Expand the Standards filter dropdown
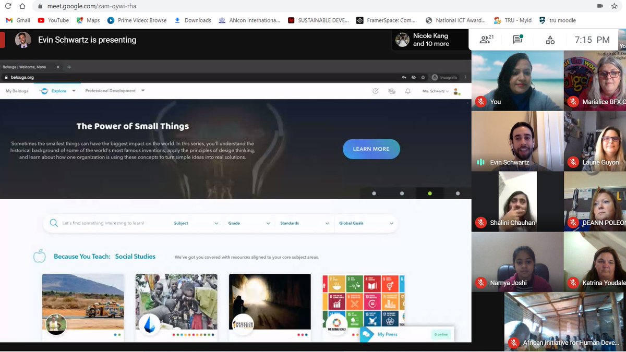The height and width of the screenshot is (352, 626). [x=305, y=223]
